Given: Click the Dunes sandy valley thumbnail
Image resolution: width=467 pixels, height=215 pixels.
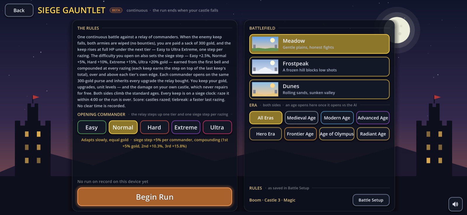Looking at the screenshot, I should coord(265,89).
